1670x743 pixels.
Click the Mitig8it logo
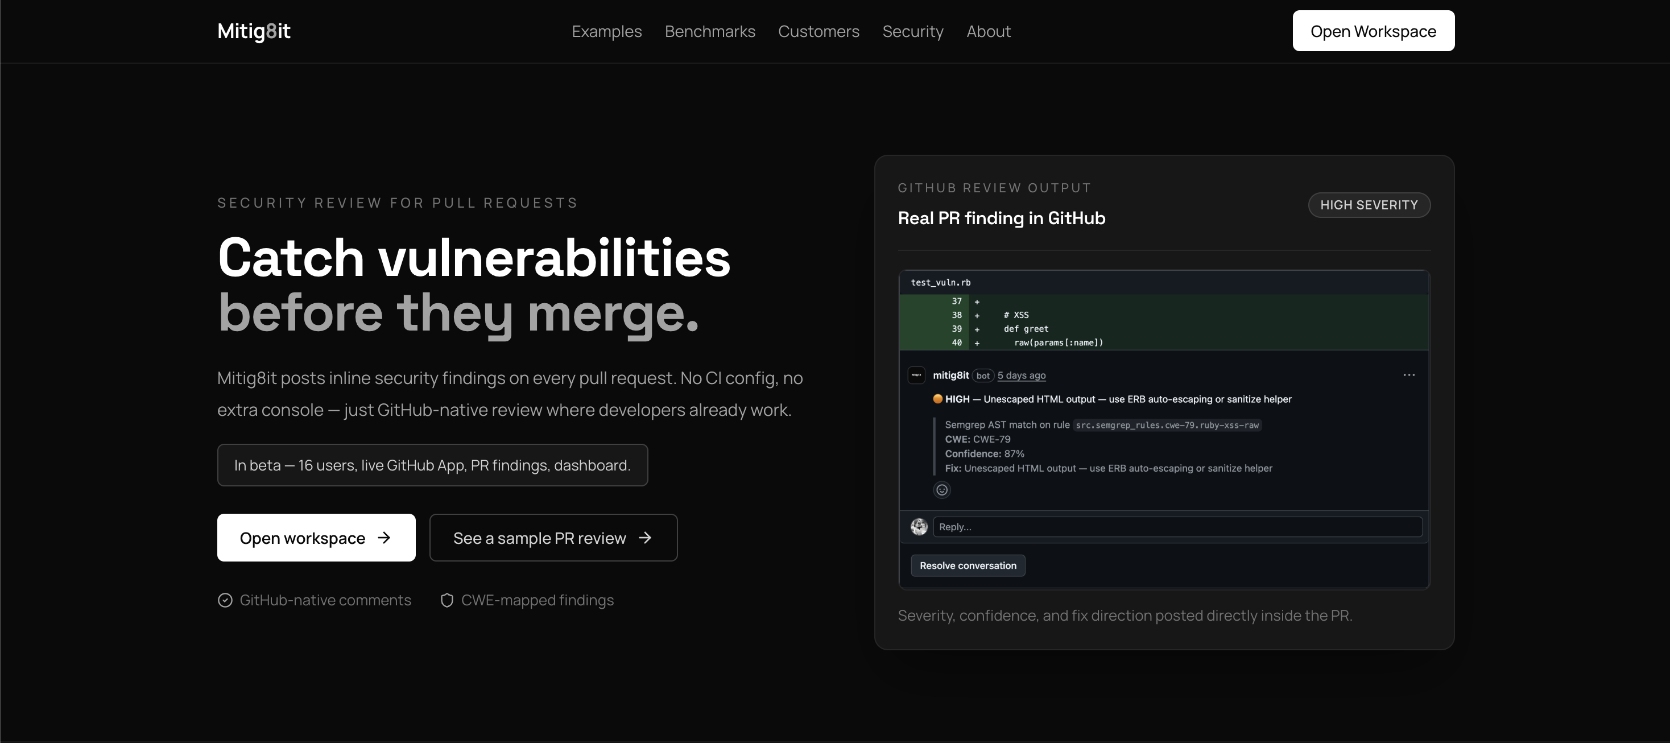click(254, 31)
